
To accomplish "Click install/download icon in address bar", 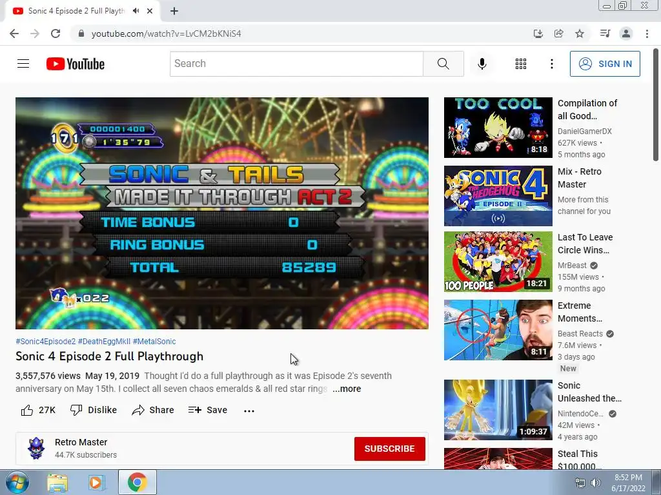I will (x=538, y=34).
